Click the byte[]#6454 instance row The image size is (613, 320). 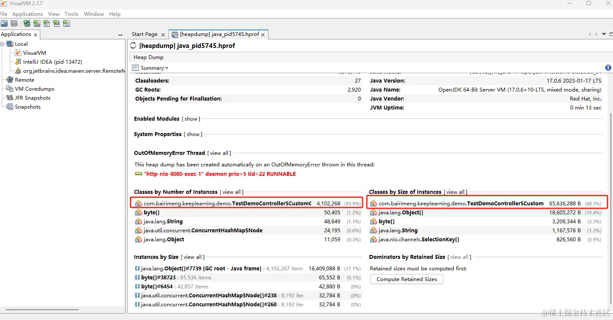tap(248, 287)
